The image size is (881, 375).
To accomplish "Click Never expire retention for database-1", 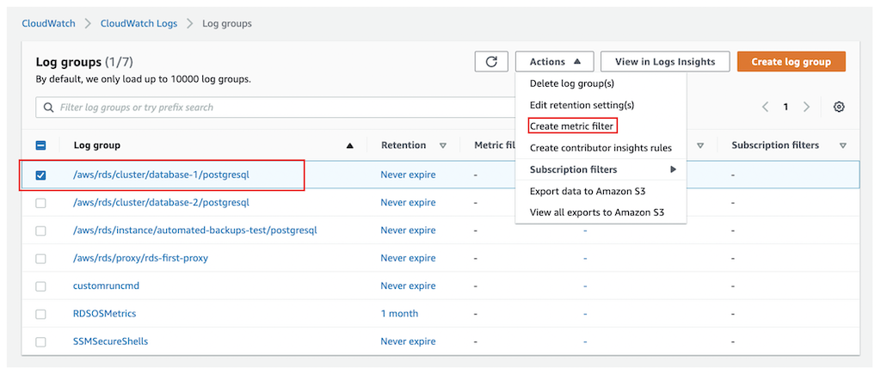I will [408, 175].
